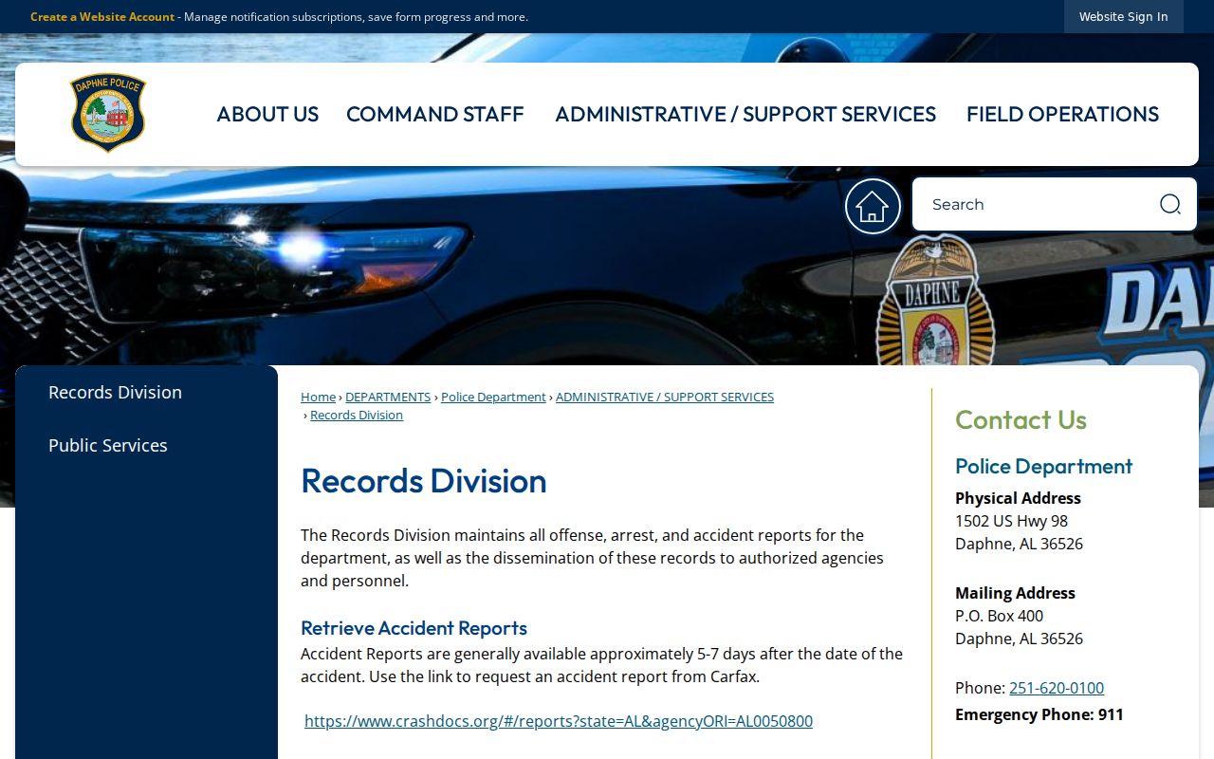
Task: Click the Website Sign In button
Action: tap(1124, 17)
